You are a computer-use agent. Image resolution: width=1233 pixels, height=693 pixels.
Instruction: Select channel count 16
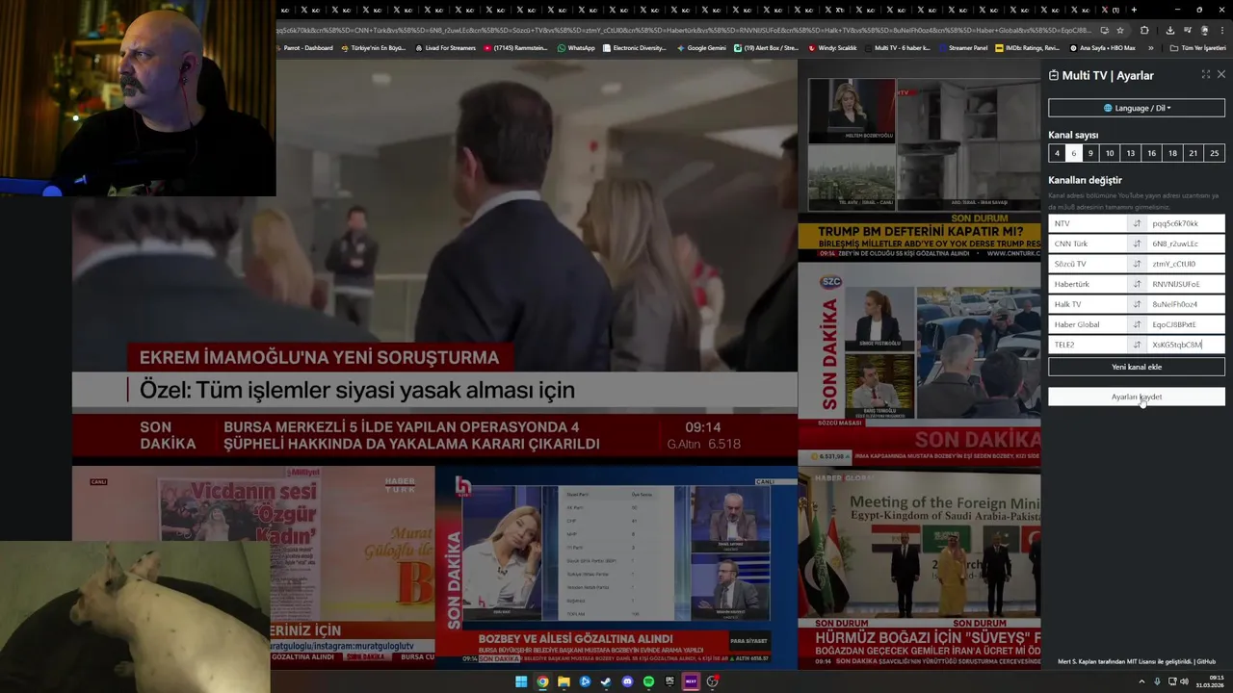pos(1151,153)
